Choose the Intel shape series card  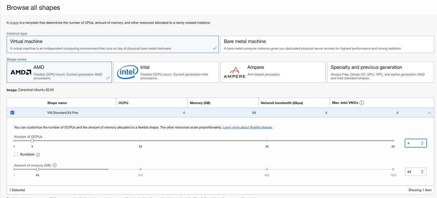pyautogui.click(x=166, y=72)
